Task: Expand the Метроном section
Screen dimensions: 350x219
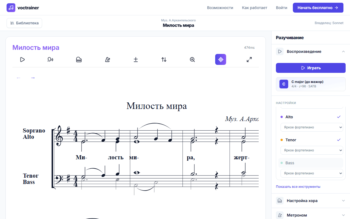Action: pyautogui.click(x=311, y=215)
